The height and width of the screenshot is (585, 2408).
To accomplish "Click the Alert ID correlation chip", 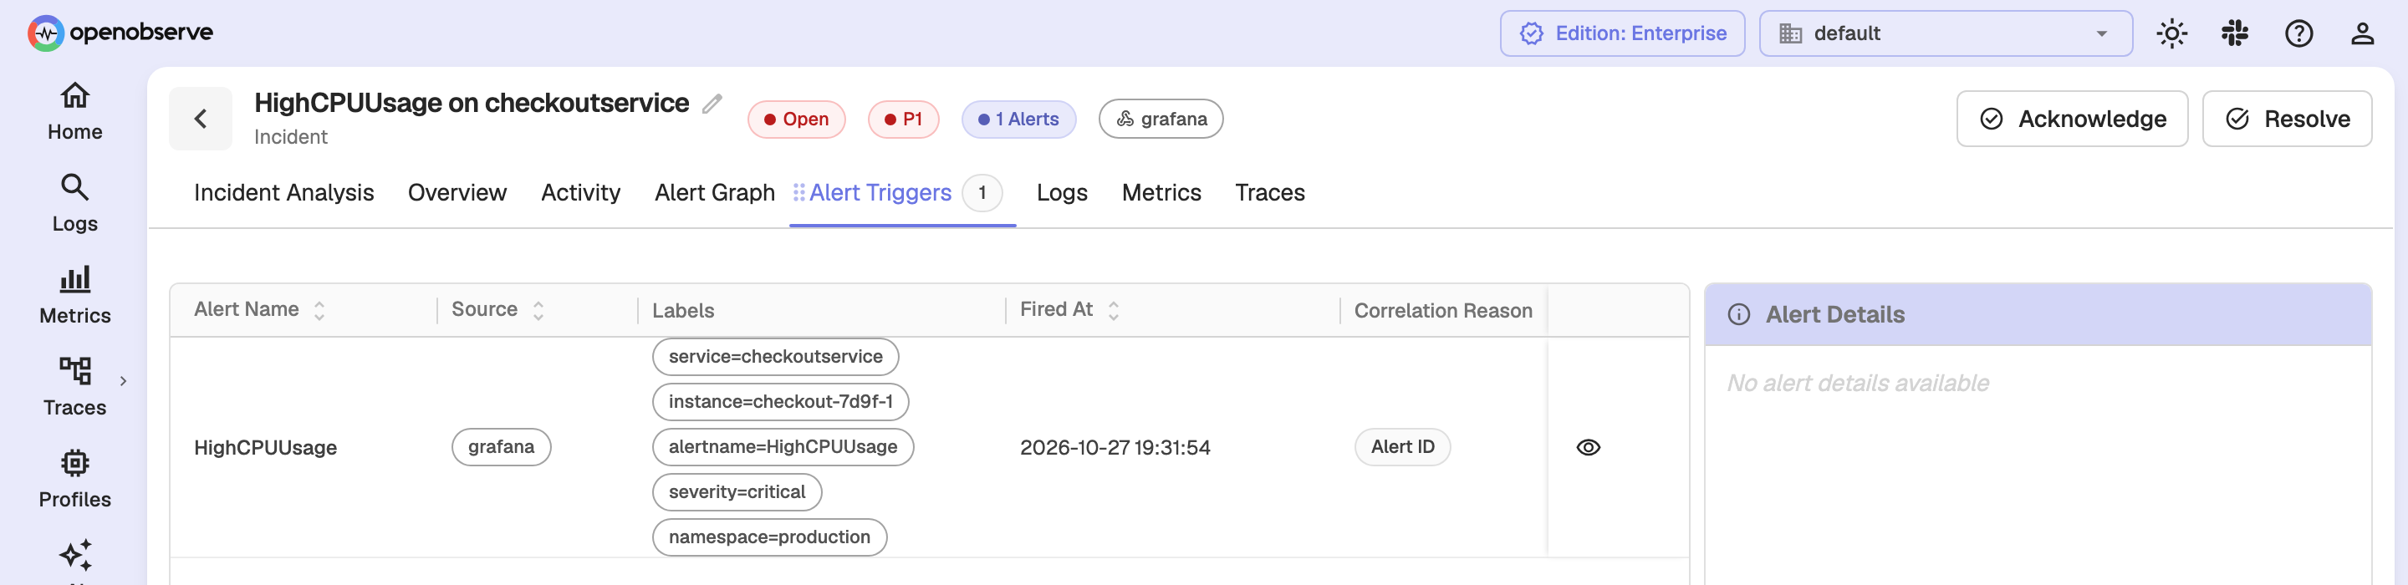I will (1402, 447).
